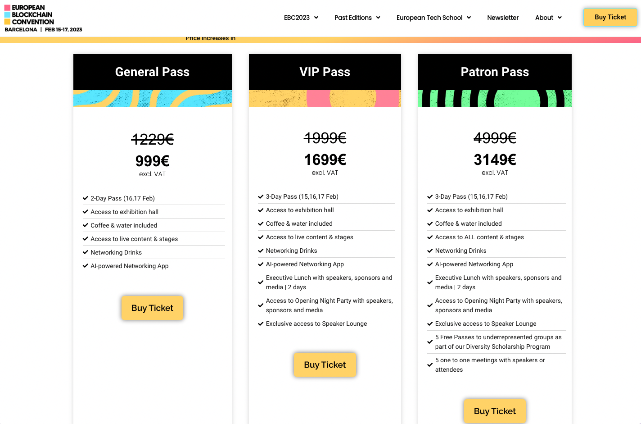Select Past Editions in the navigation bar

357,18
